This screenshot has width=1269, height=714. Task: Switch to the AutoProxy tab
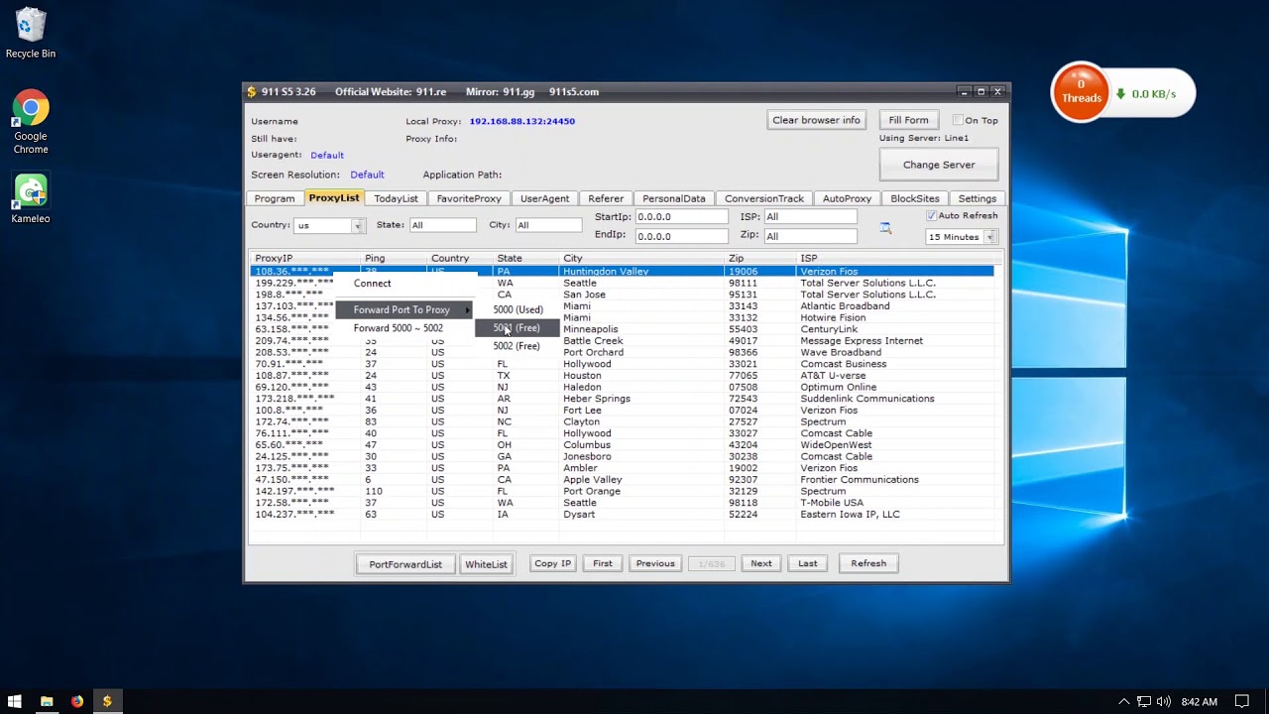coord(847,198)
